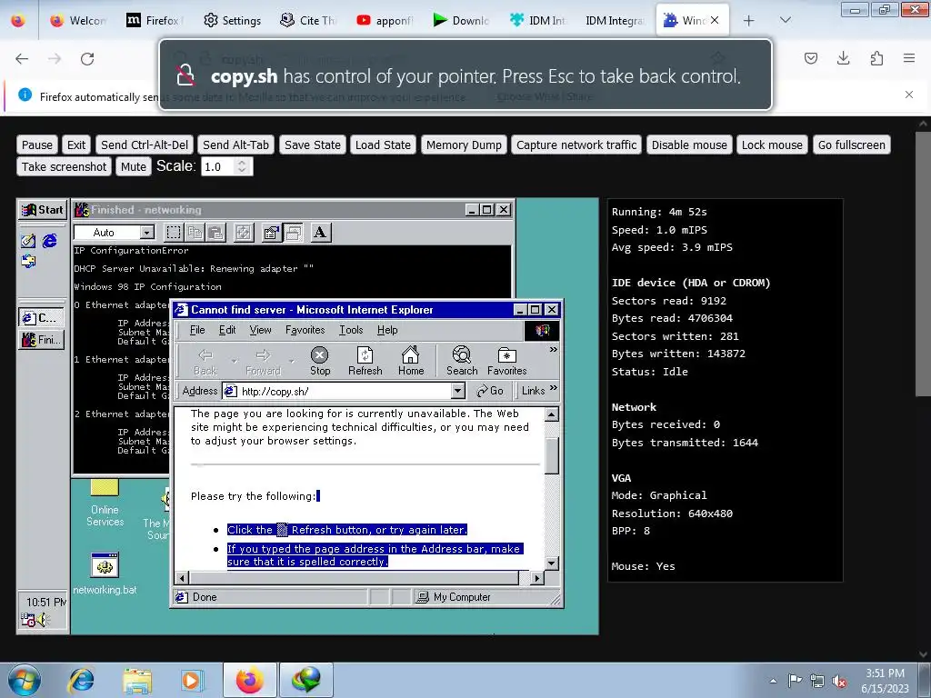Click the Firefox back arrow
The image size is (931, 698).
22,59
